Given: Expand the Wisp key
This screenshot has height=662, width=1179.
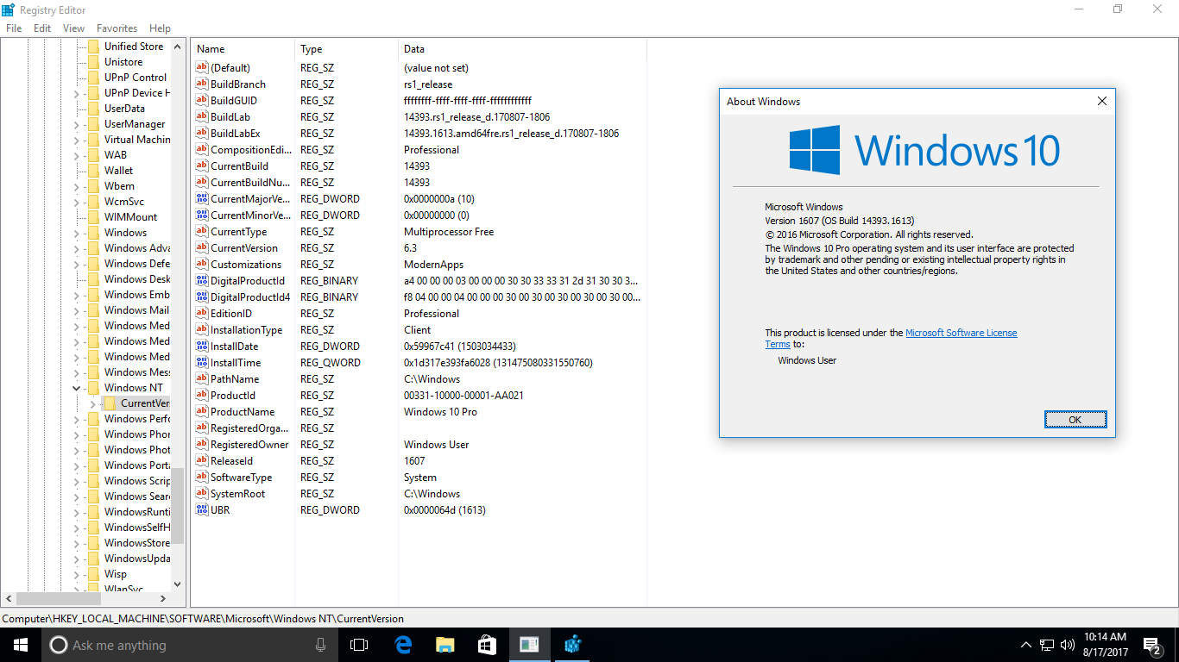Looking at the screenshot, I should (77, 574).
